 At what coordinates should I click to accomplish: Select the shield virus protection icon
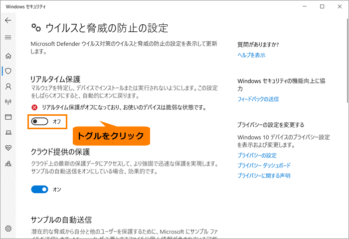tap(8, 71)
